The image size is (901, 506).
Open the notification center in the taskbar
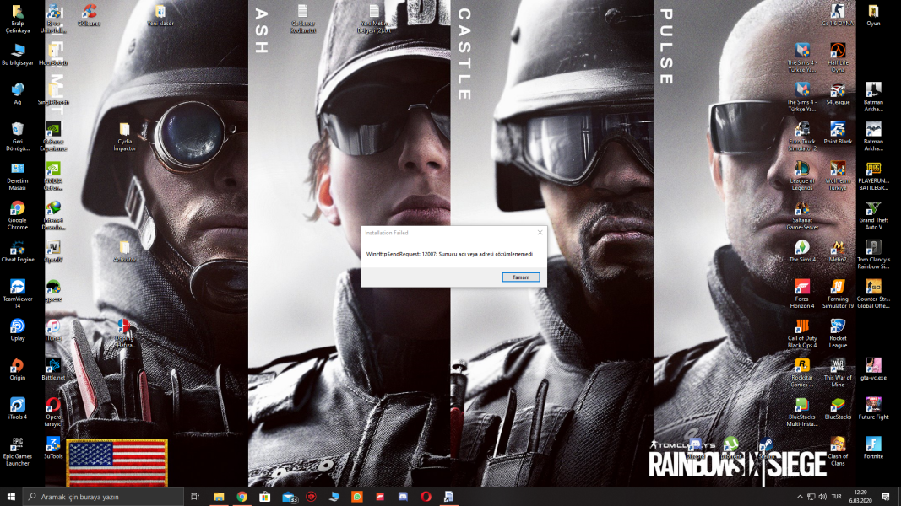(x=887, y=497)
